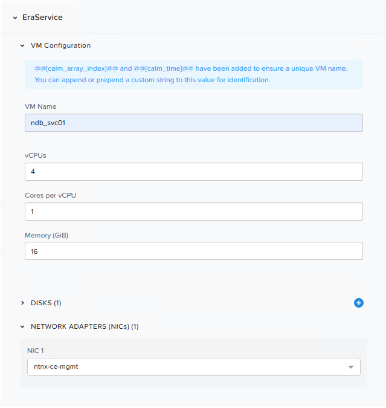
Task: Select the Cores per vCPU field
Action: pos(193,212)
